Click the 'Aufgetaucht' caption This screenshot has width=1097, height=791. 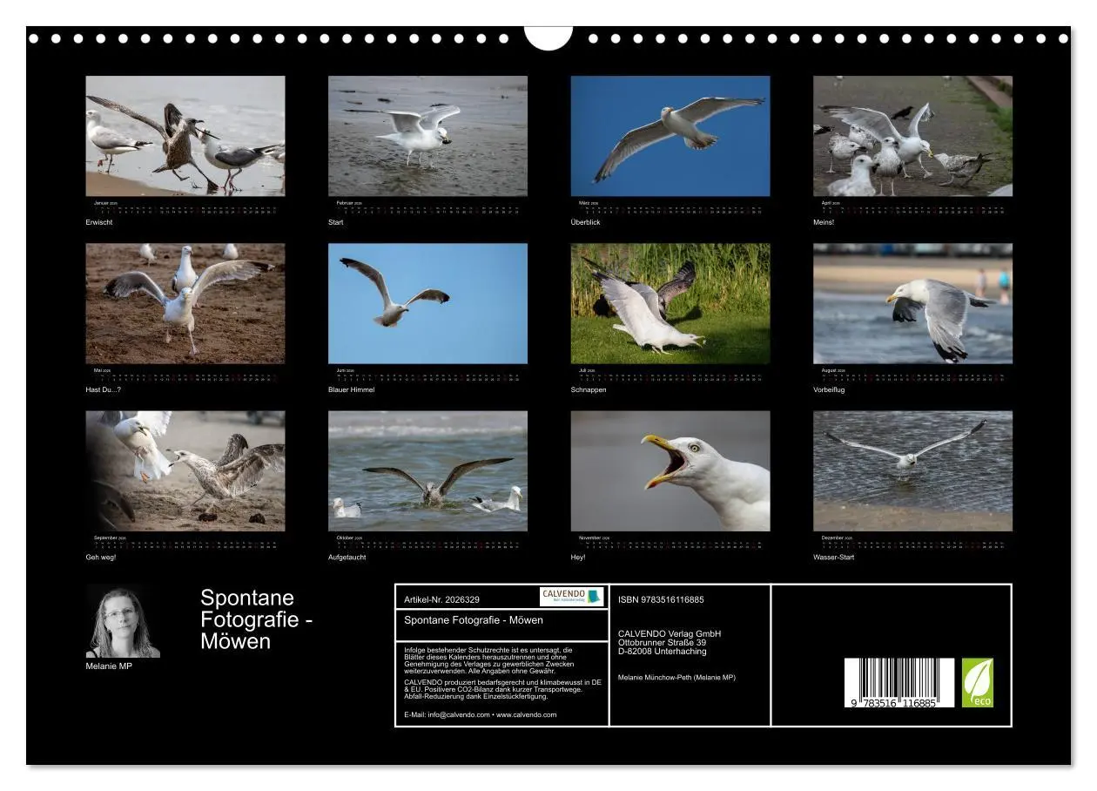point(347,558)
